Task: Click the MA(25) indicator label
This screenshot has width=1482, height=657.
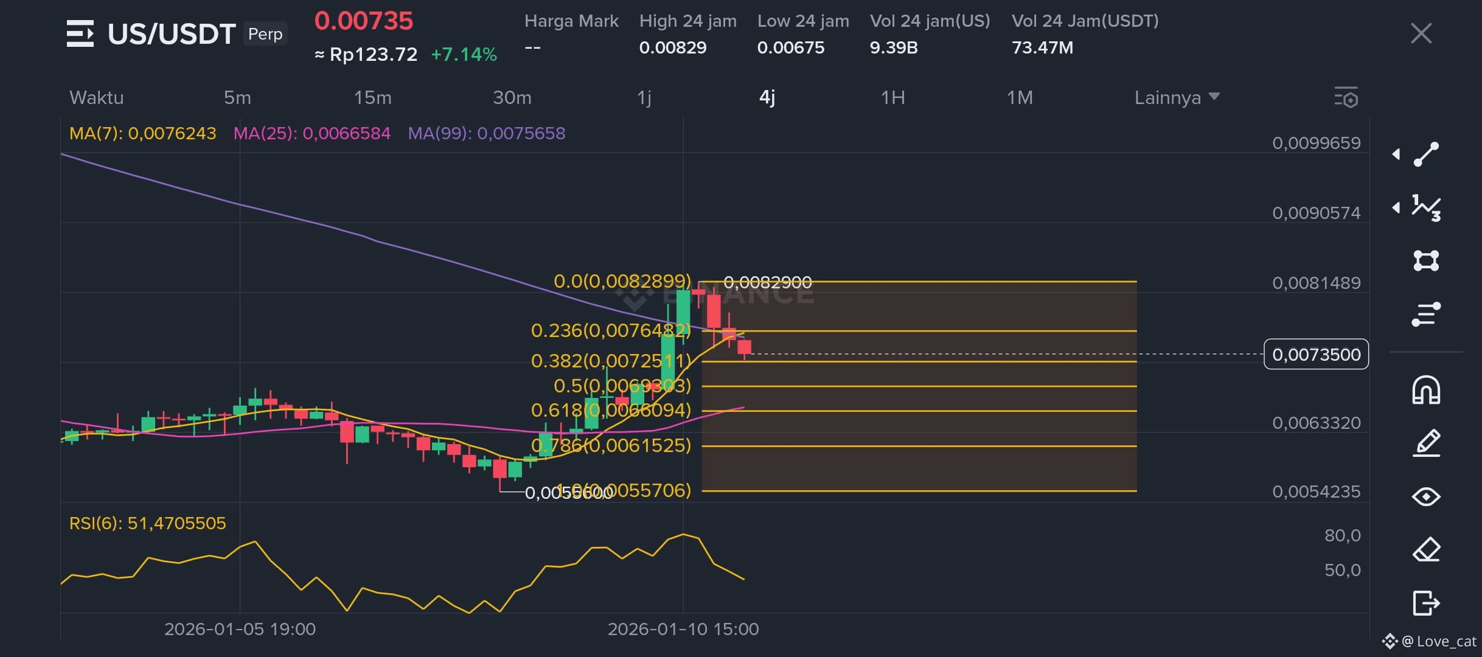Action: click(311, 133)
